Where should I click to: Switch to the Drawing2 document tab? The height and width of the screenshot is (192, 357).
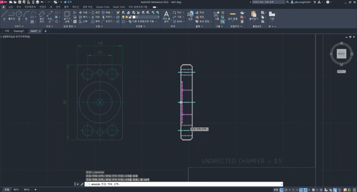click(x=19, y=31)
